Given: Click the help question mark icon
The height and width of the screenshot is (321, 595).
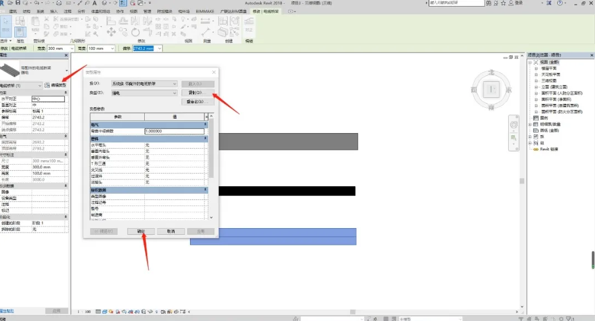Looking at the screenshot, I should click(x=560, y=3).
